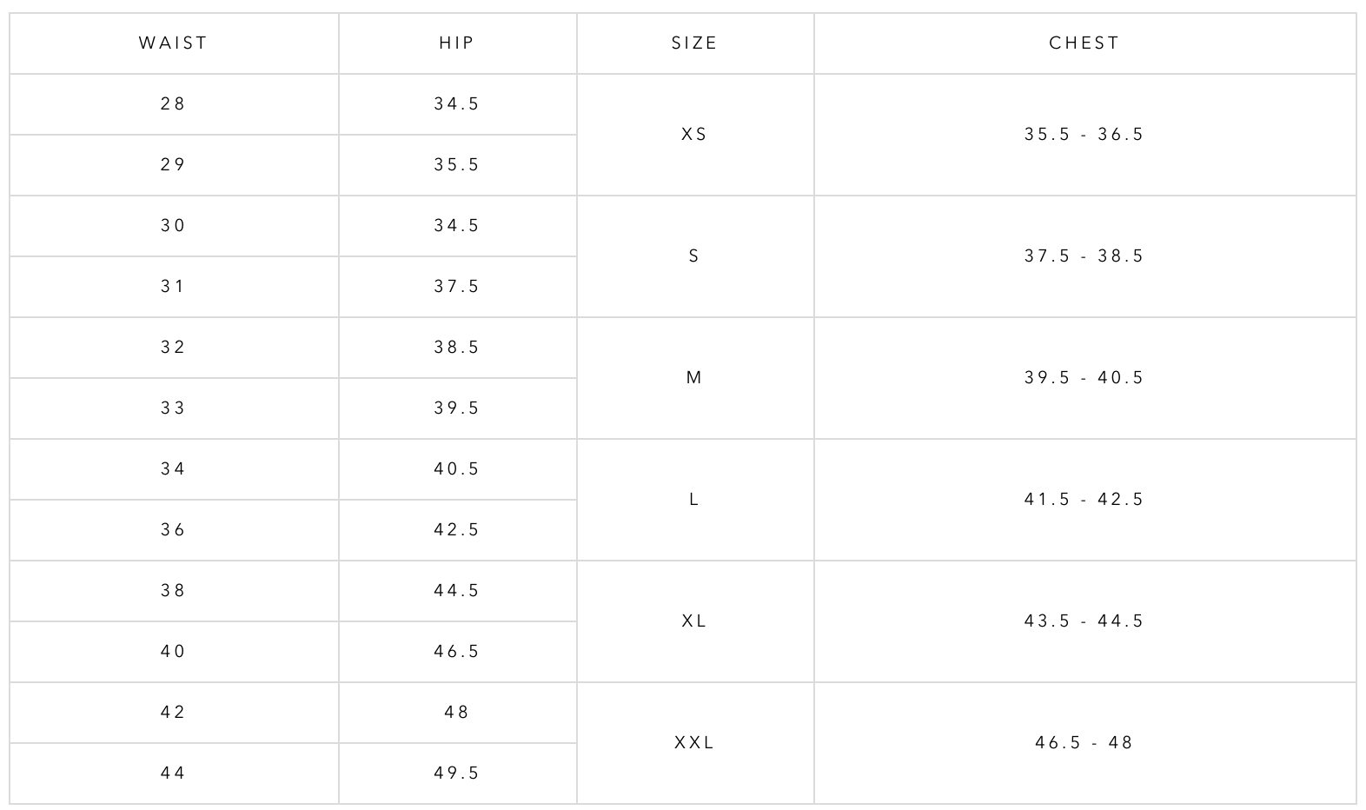1366x810 pixels.
Task: Click waist value 28
Action: pos(173,104)
